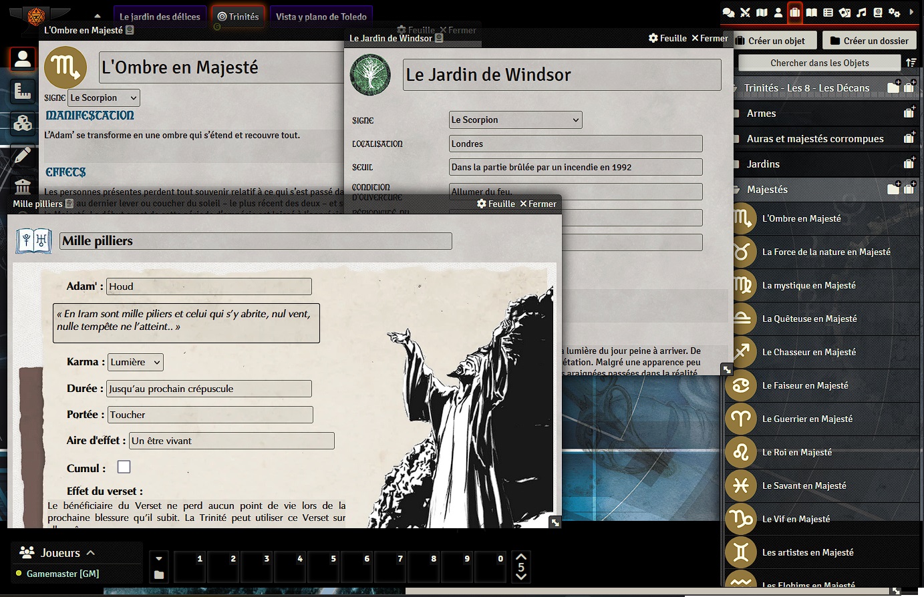Collapse the Majestés folder
Viewport: 924px width, 597px height.
pyautogui.click(x=767, y=190)
